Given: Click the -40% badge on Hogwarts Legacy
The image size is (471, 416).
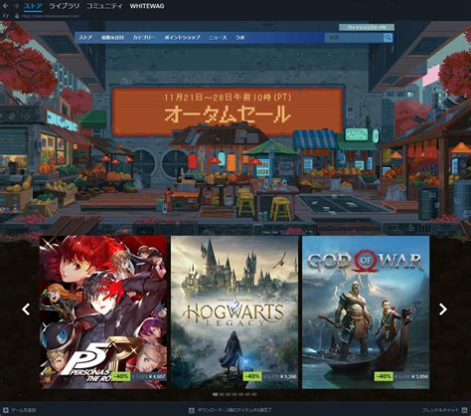Looking at the screenshot, I should [252, 376].
